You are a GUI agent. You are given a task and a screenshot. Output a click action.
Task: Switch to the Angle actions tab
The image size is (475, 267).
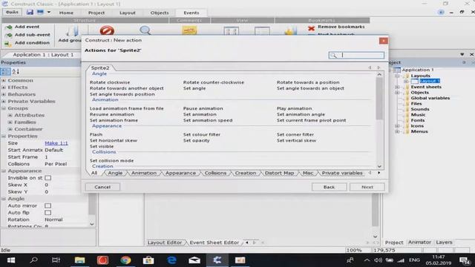[x=115, y=173]
